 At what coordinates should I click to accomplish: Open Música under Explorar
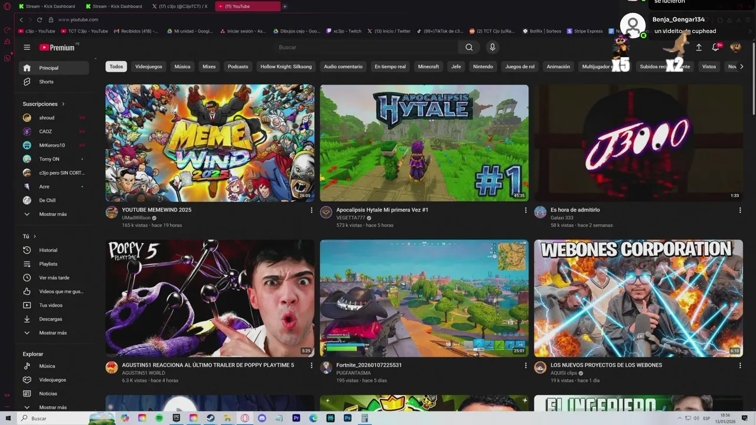tap(54, 366)
